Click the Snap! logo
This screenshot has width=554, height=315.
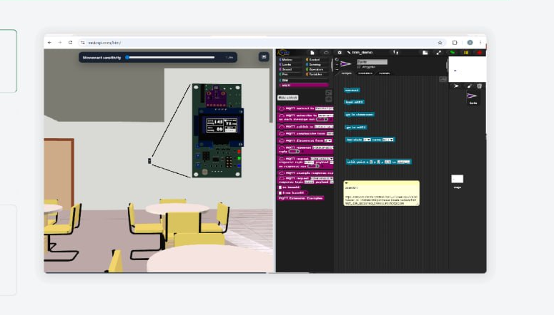pos(283,53)
